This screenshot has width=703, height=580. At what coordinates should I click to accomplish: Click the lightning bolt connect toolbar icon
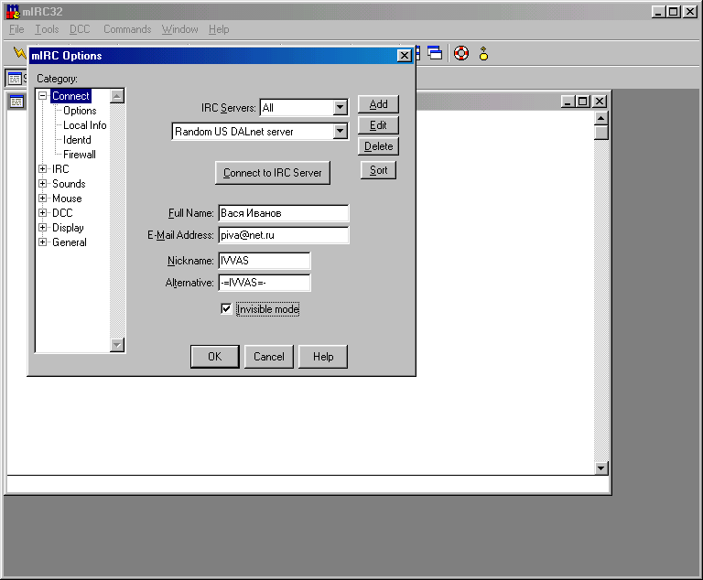[x=20, y=52]
